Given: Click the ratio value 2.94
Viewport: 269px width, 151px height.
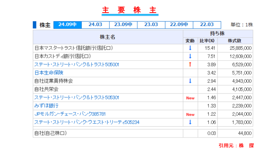Looking at the screenshot, I should [x=211, y=81].
